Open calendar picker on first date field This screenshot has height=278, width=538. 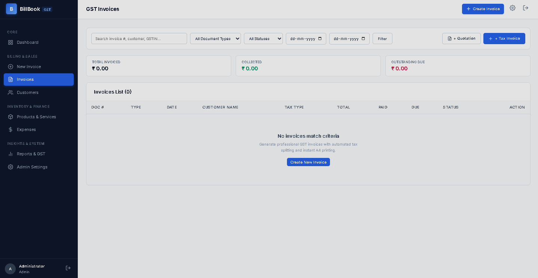pyautogui.click(x=320, y=39)
